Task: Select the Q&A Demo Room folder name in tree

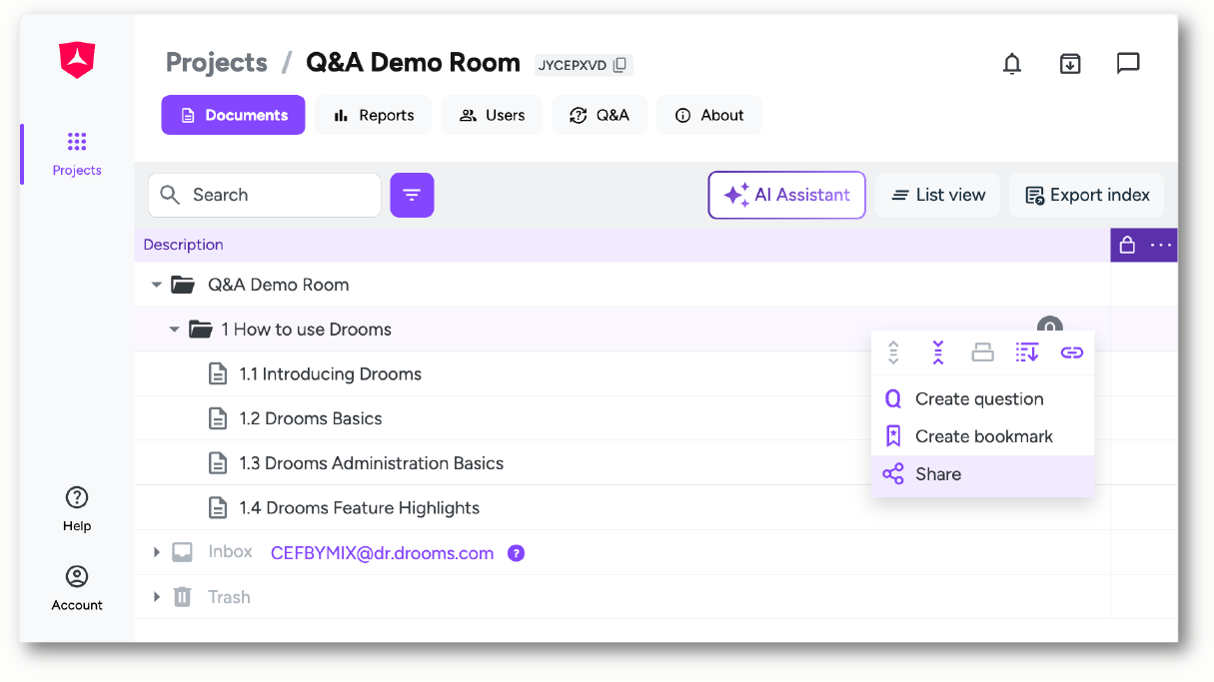Action: 279,285
